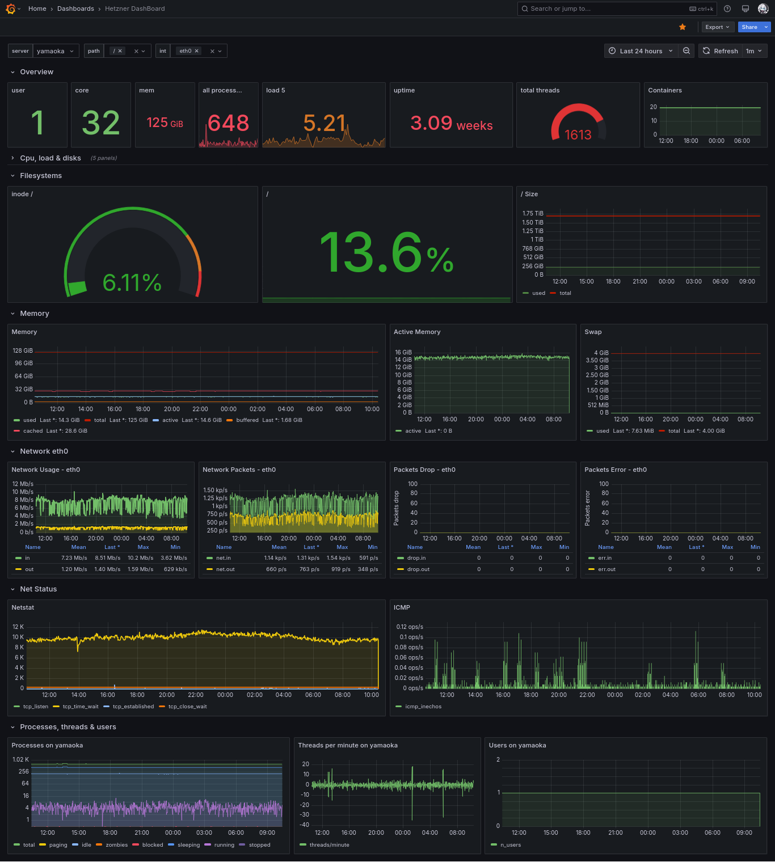775x862 pixels.
Task: Go to Dashboards in the breadcrumb
Action: pos(75,9)
